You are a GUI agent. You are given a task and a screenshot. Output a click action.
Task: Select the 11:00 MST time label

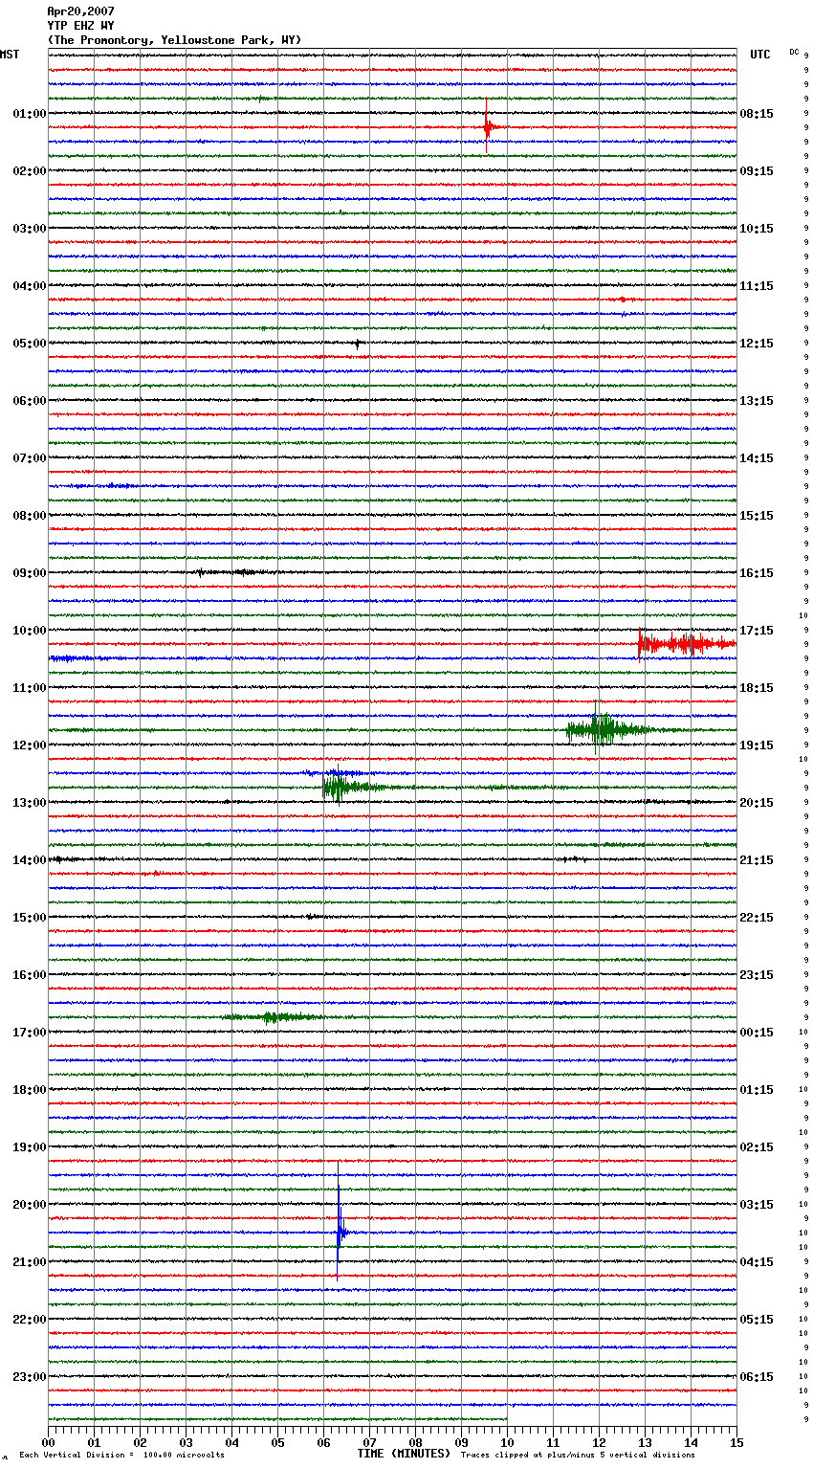coord(30,688)
